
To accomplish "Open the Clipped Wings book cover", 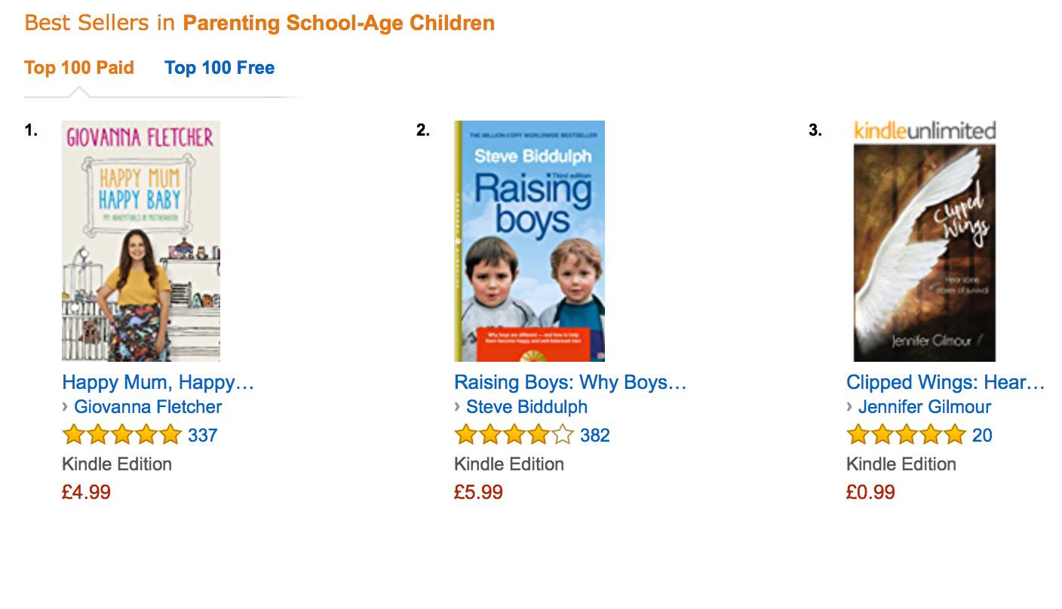I will point(925,253).
